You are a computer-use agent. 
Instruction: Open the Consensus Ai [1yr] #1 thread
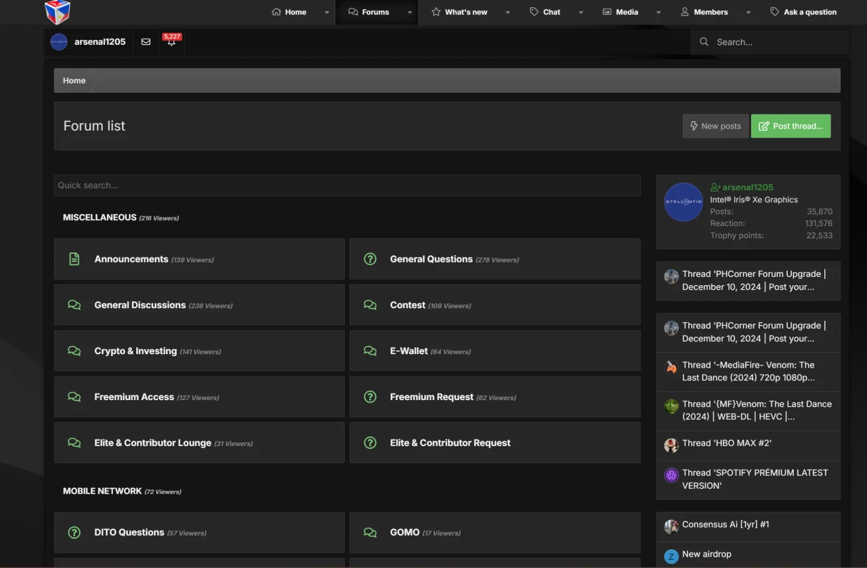tap(725, 525)
